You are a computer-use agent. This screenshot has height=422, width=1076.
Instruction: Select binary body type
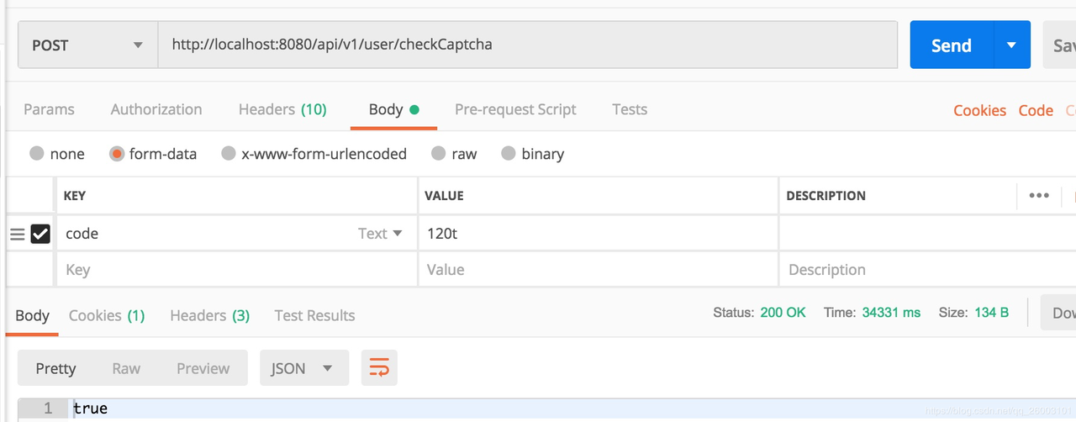(508, 154)
